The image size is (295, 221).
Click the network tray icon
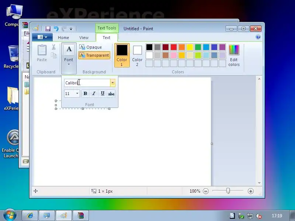tap(250, 216)
